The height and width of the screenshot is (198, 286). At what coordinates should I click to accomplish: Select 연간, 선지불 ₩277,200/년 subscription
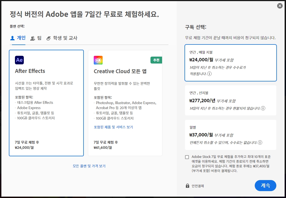[231, 100]
